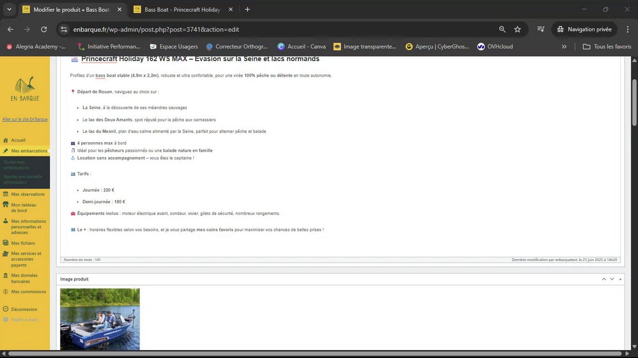Expand hidden bookmarks with chevron

[564, 47]
